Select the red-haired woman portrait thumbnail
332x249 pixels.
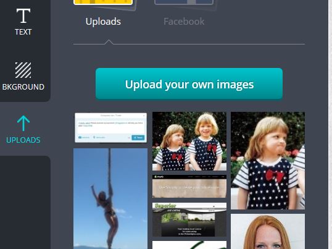tap(268, 232)
